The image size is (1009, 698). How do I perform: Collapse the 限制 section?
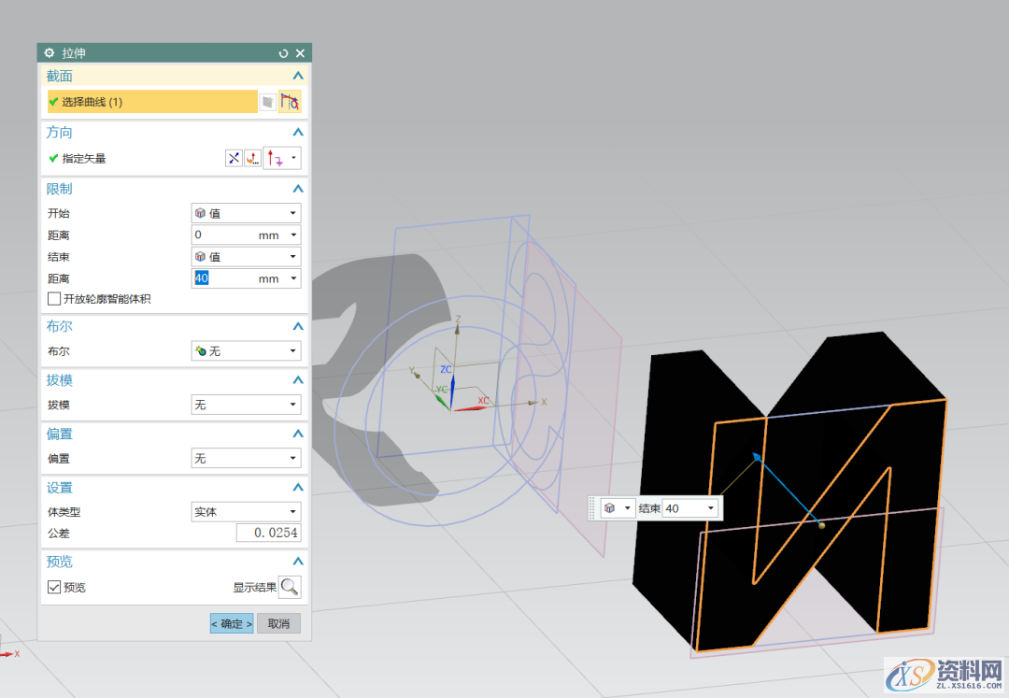click(298, 189)
